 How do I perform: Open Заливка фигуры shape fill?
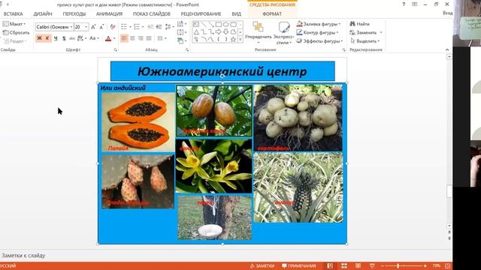(319, 24)
